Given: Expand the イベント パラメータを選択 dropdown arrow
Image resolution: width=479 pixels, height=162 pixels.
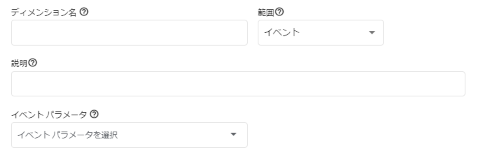Looking at the screenshot, I should pyautogui.click(x=233, y=134).
